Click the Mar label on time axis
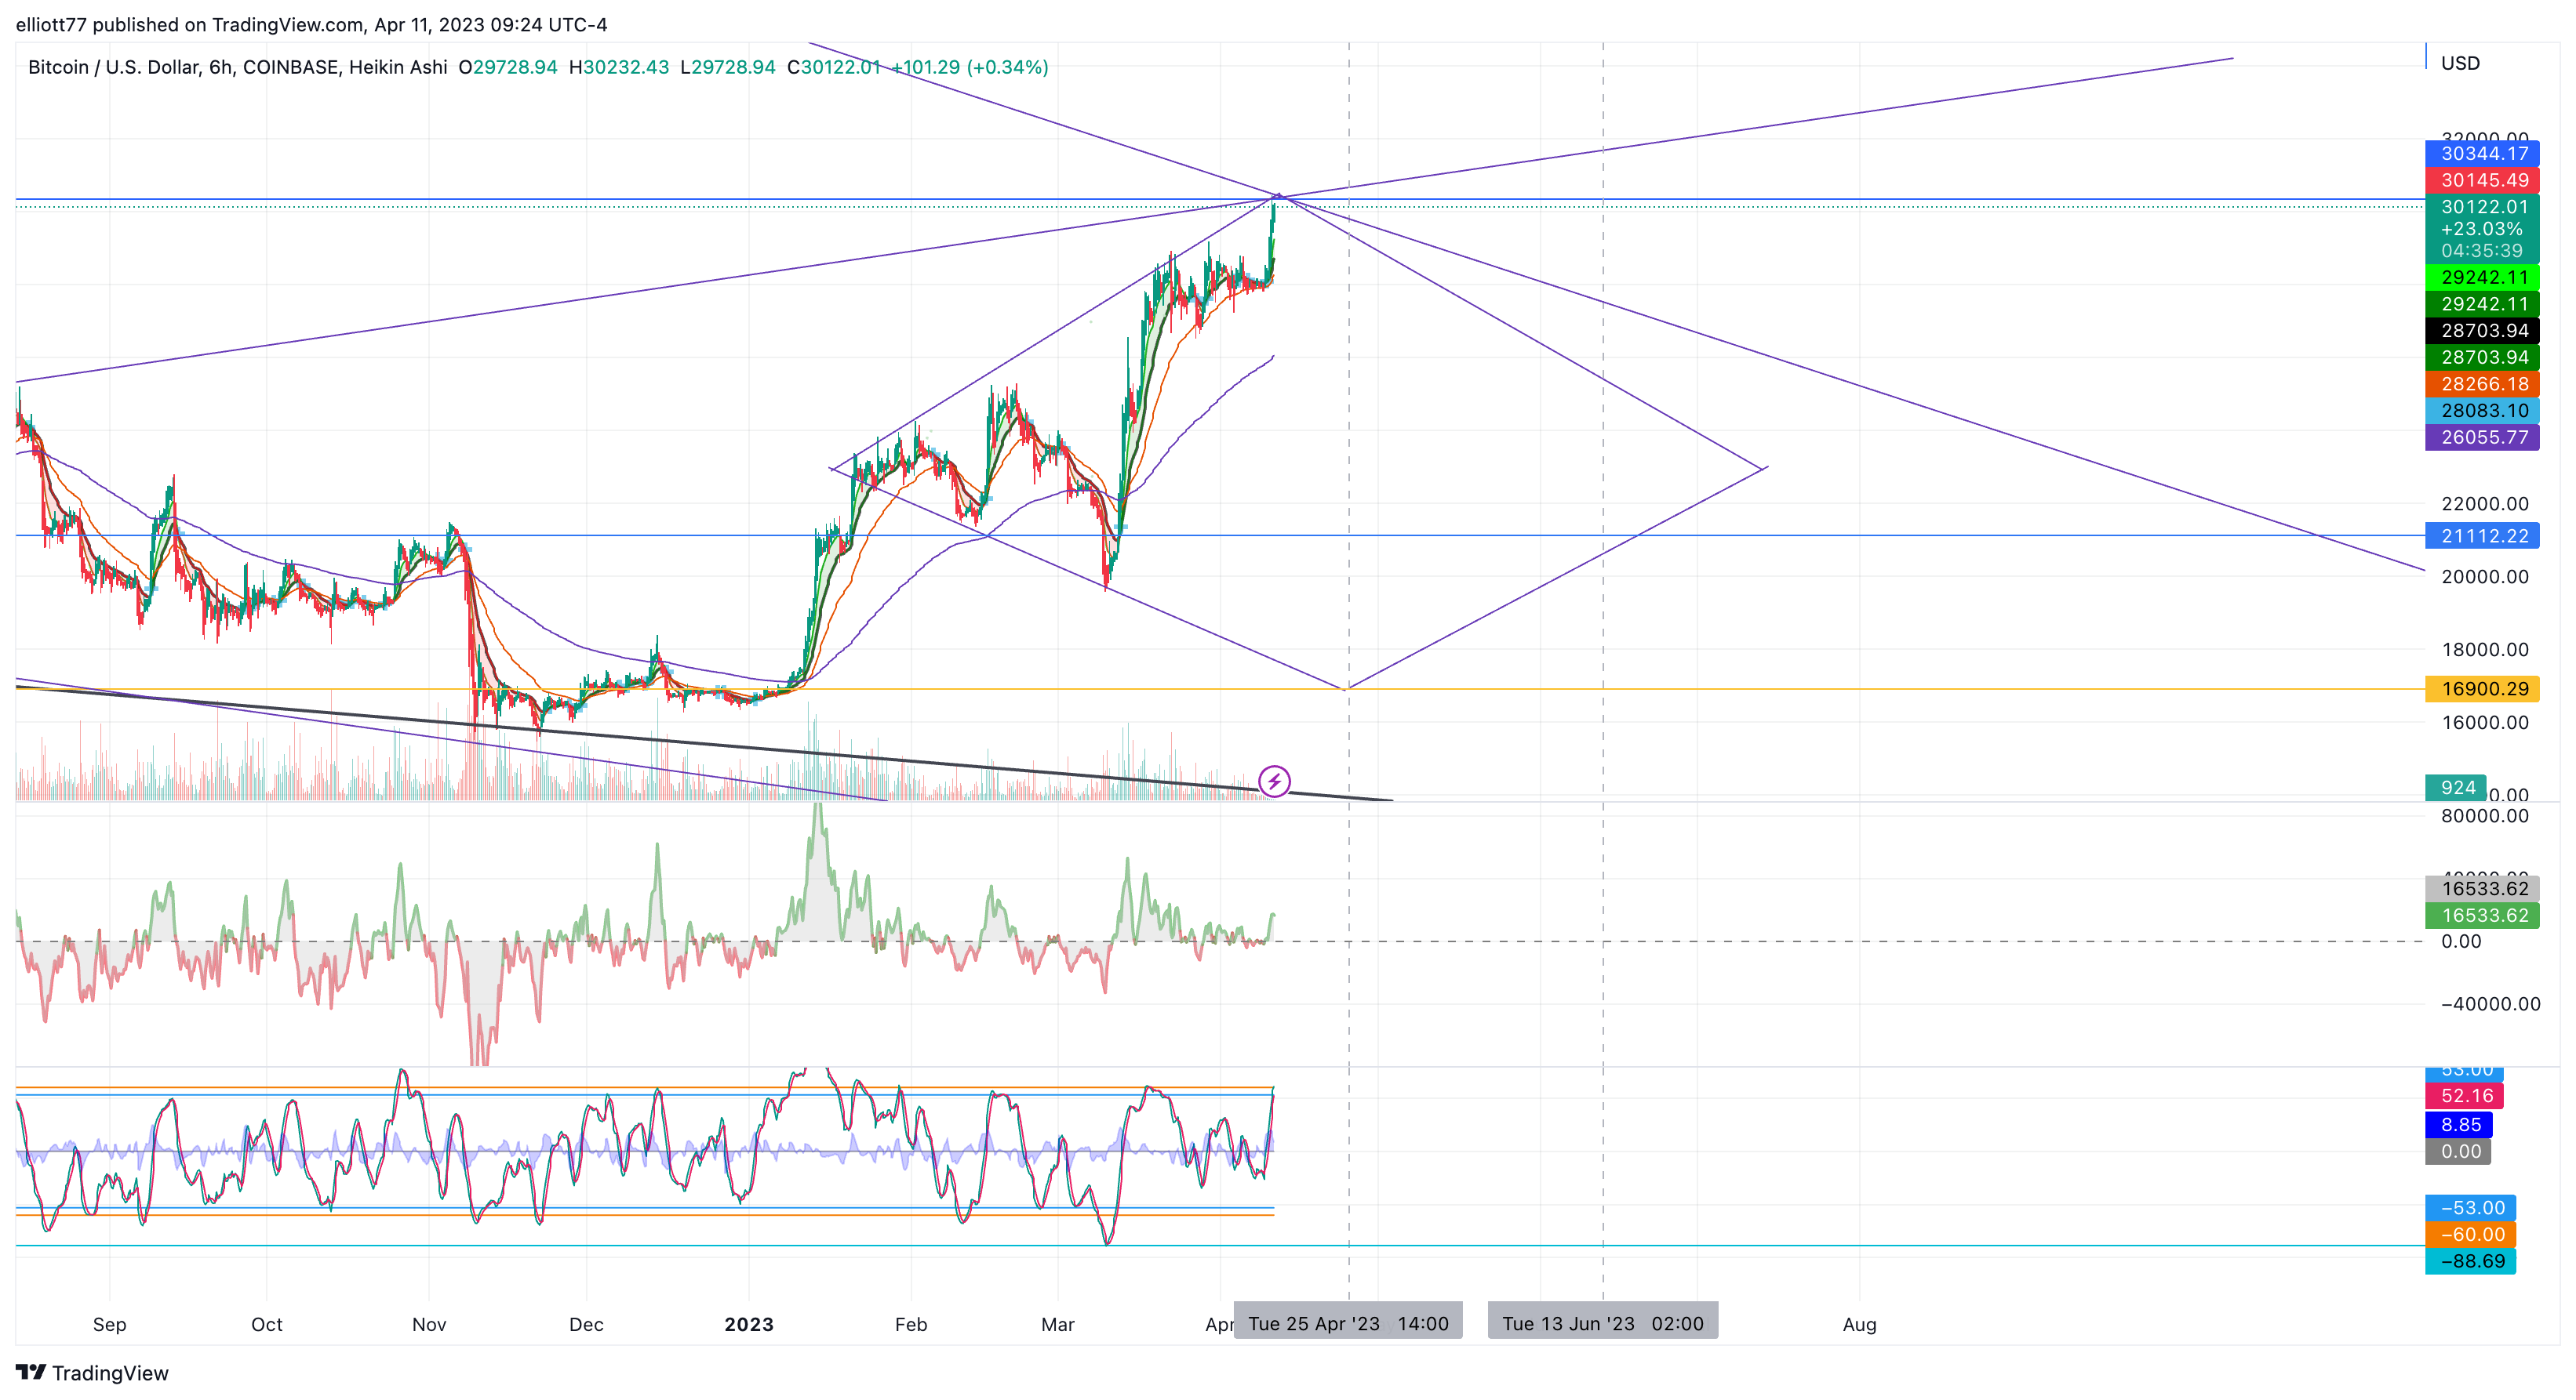 pyautogui.click(x=1058, y=1325)
